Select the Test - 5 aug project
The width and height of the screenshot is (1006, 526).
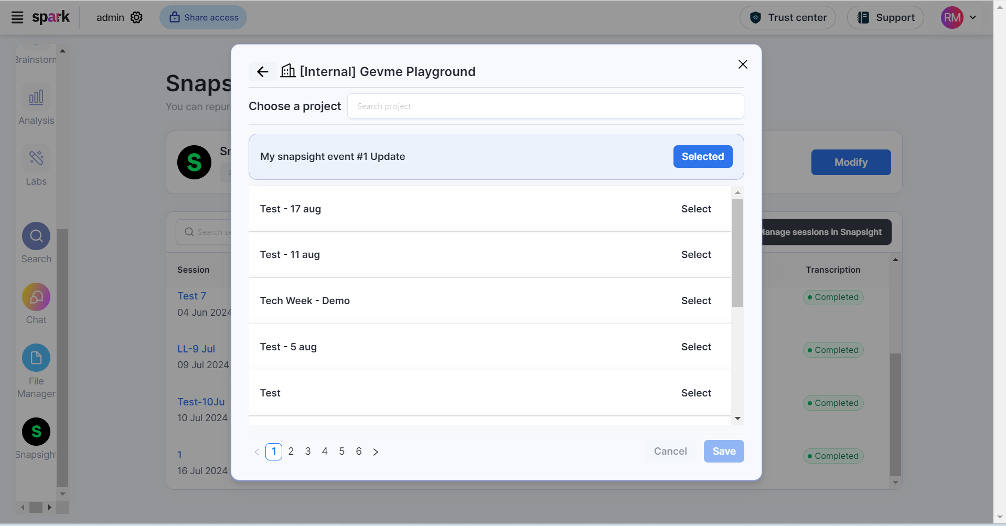(x=696, y=347)
